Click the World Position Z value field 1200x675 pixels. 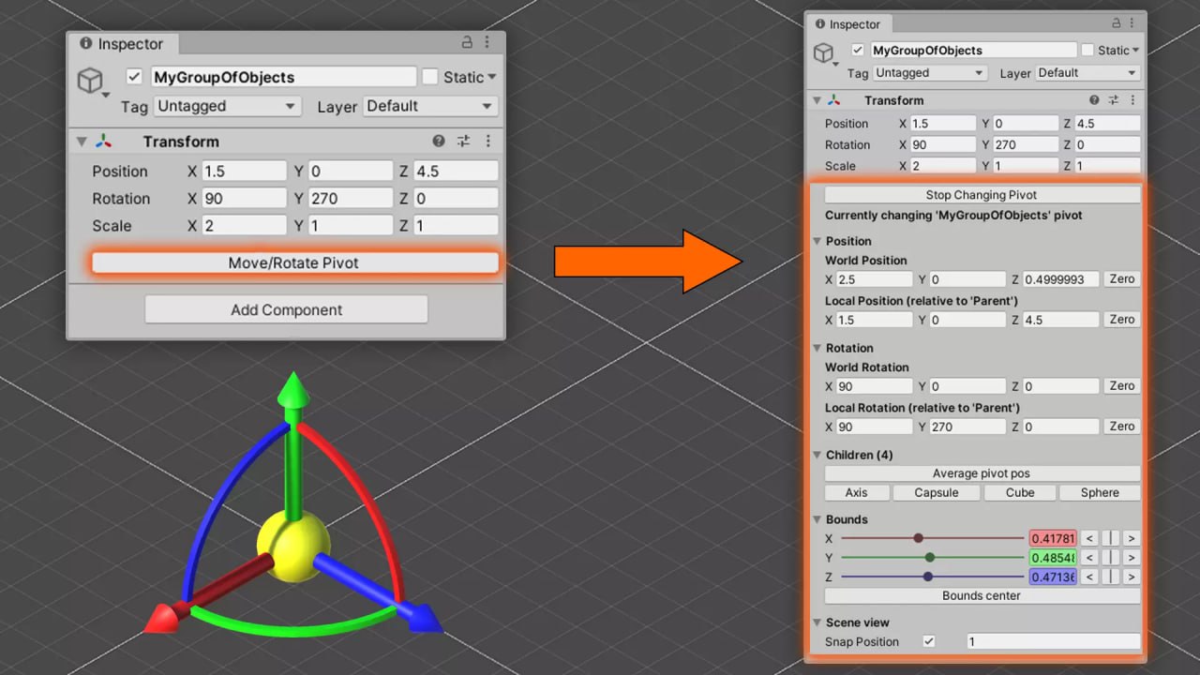coord(1059,278)
